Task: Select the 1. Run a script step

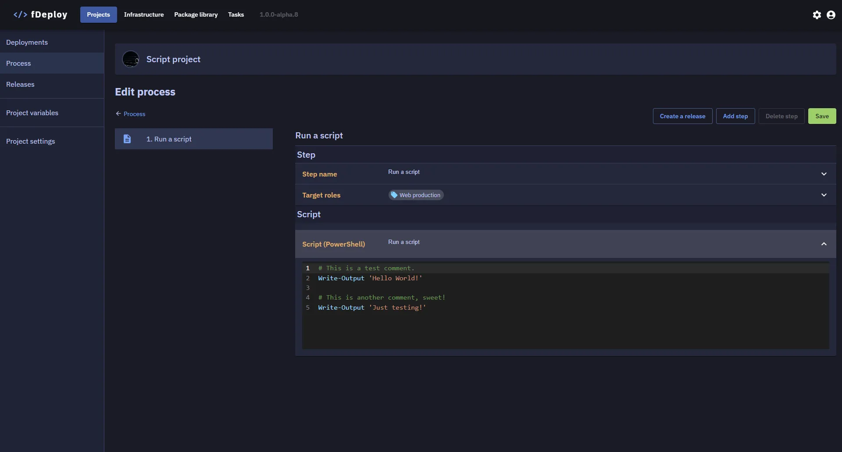Action: click(194, 139)
